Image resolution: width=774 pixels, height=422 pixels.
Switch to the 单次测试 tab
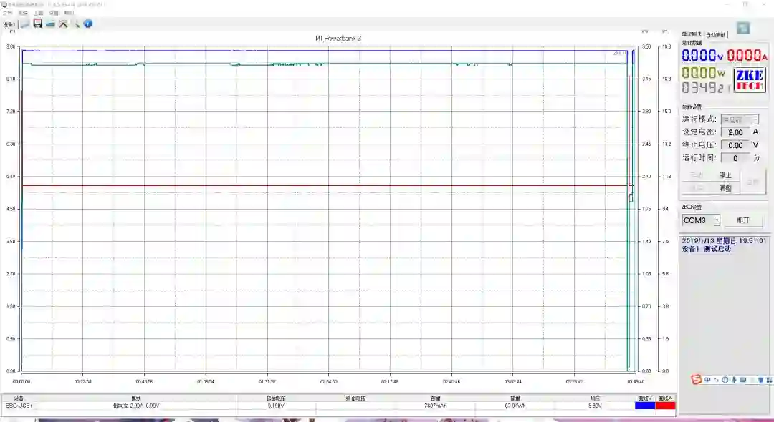[692, 34]
